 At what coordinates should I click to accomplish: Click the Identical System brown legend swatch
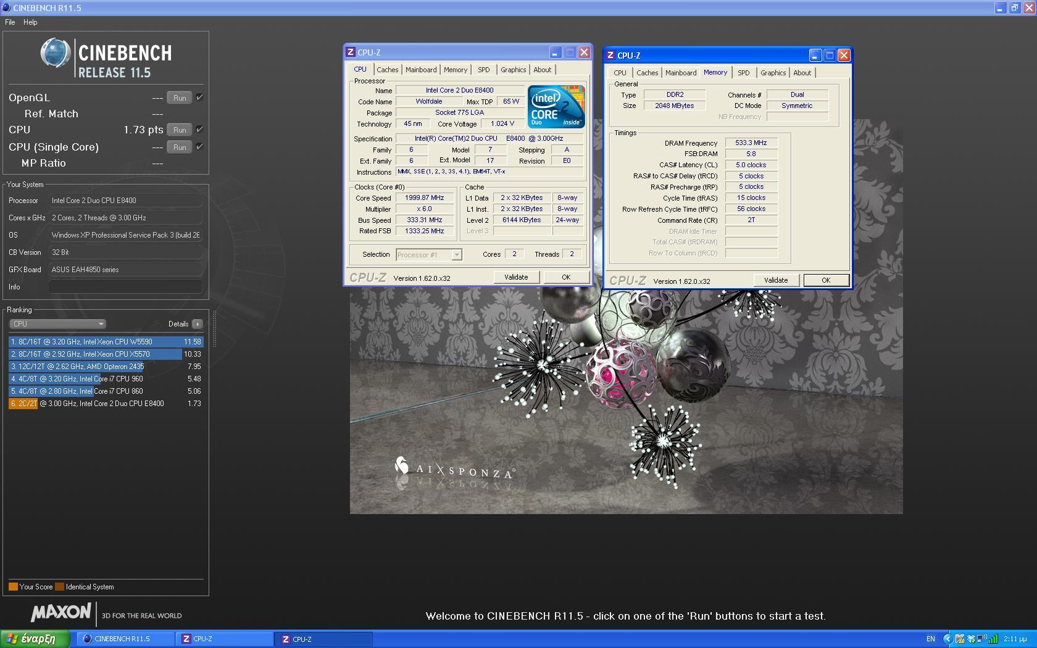[59, 587]
